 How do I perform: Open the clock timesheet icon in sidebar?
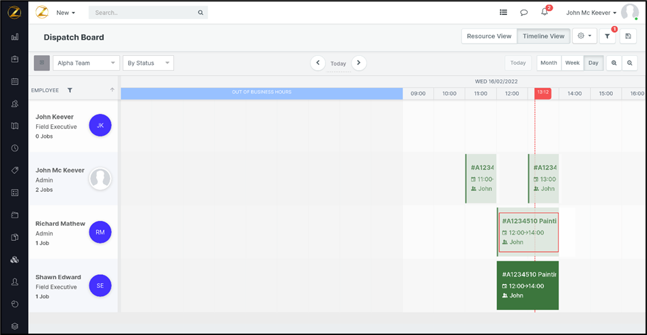15,148
